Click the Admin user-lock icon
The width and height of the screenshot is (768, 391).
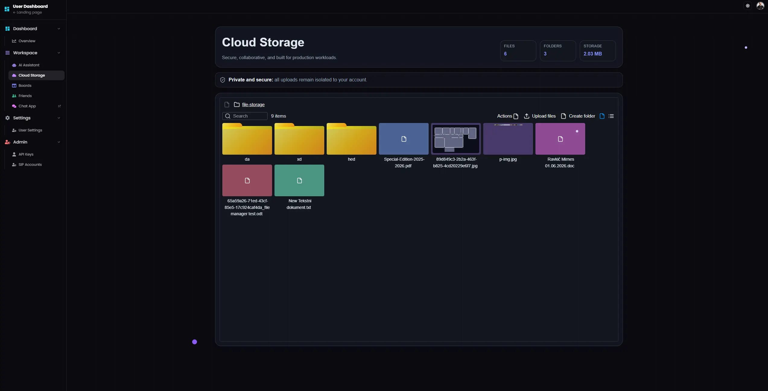8,142
